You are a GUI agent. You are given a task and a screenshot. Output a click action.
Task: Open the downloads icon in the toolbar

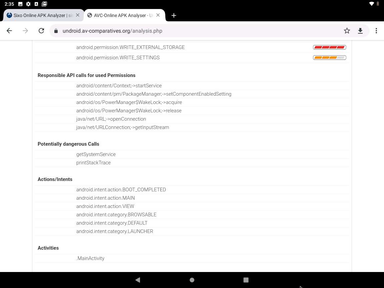coord(360,31)
